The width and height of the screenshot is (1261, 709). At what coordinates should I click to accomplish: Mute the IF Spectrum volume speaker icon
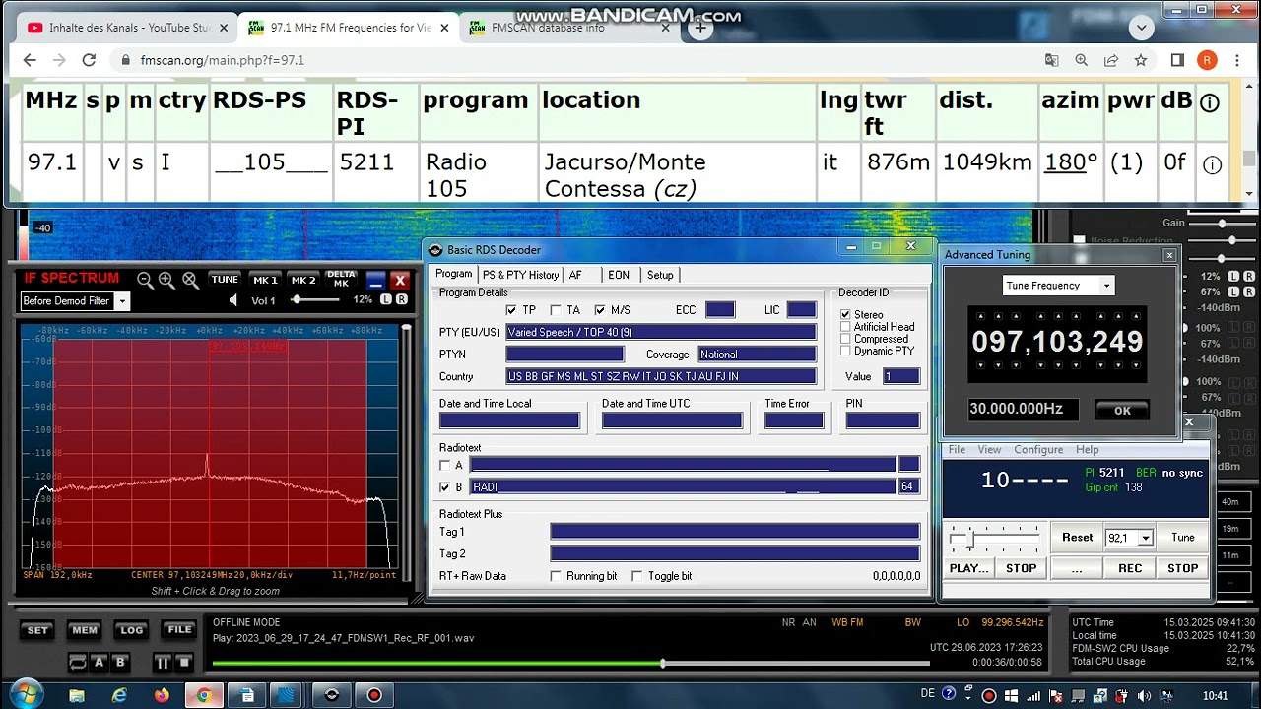tap(233, 300)
